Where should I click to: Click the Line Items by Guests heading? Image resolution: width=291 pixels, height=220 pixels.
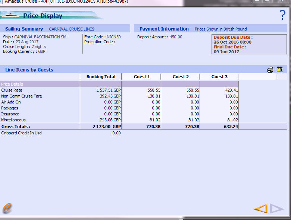pos(29,70)
